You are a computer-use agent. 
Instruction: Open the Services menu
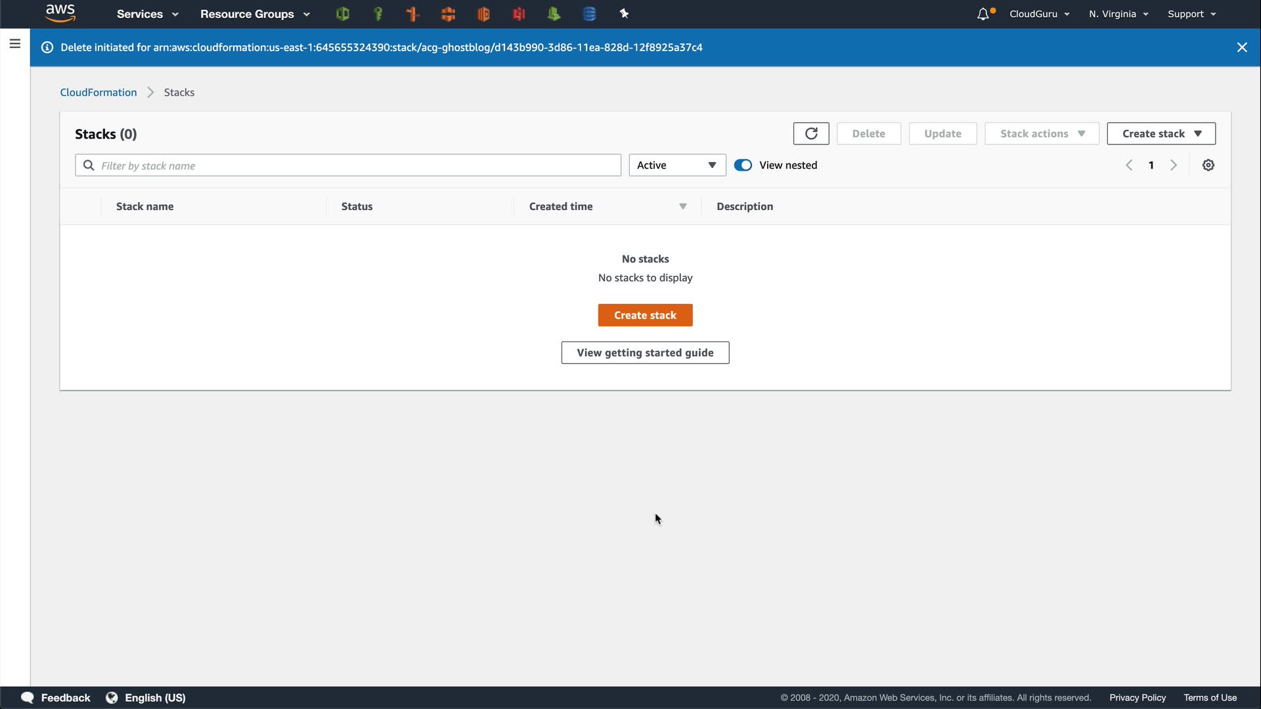click(x=147, y=14)
